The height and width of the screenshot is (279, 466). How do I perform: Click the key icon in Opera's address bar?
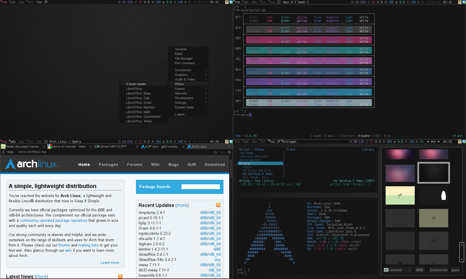tap(222, 152)
